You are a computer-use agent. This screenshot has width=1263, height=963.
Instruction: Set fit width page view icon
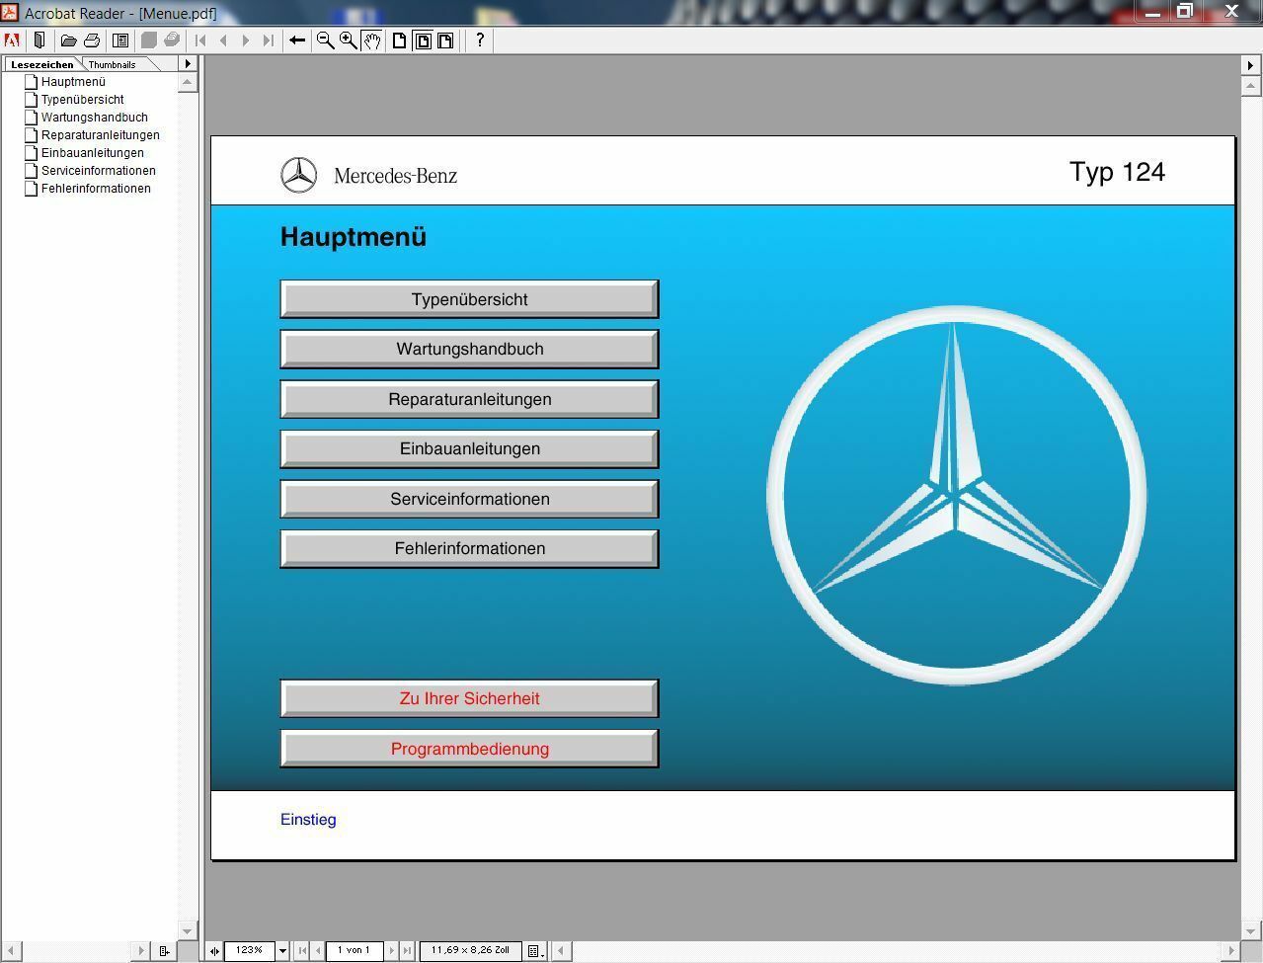point(445,40)
